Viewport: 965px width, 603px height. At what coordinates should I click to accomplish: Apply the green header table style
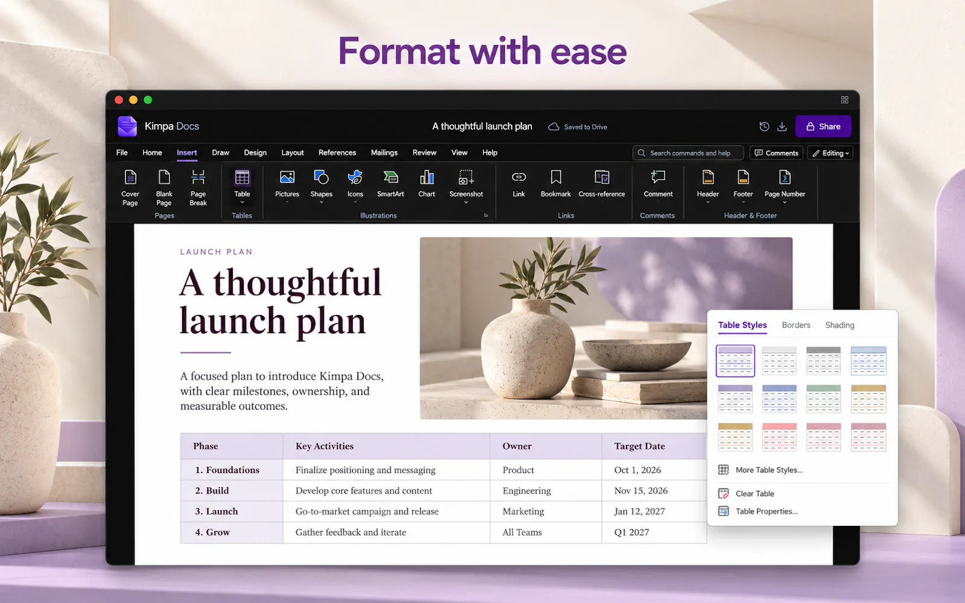click(823, 399)
